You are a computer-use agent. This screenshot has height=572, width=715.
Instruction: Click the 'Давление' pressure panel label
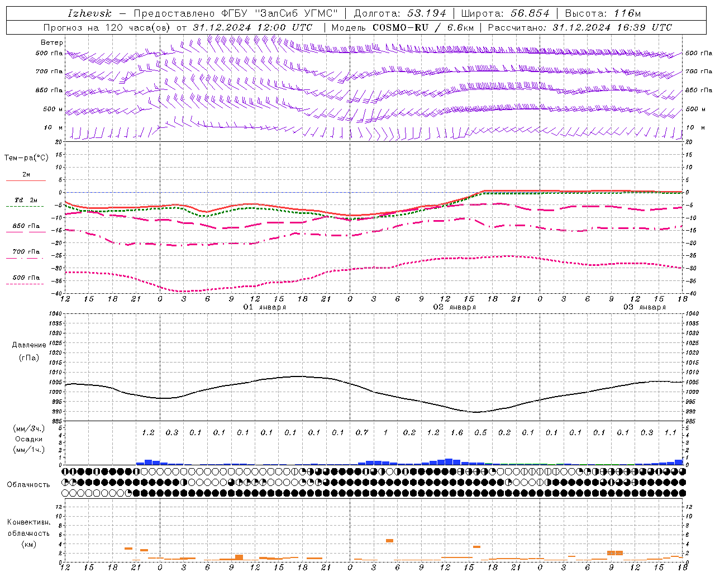click(28, 345)
